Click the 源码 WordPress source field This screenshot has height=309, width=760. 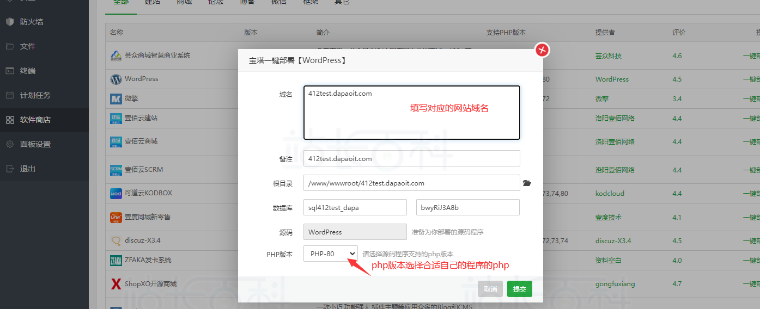[x=355, y=232]
